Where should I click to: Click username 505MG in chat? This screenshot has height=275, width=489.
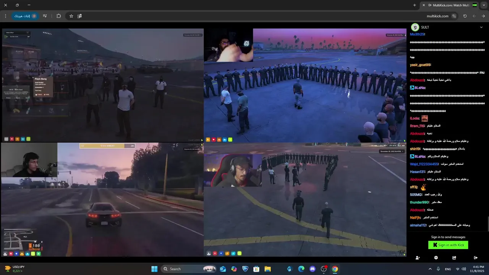point(416,194)
